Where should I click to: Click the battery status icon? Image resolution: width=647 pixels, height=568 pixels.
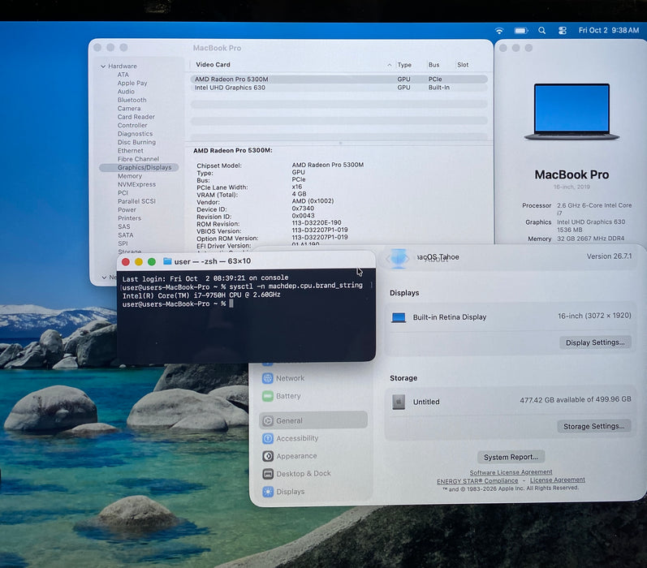pos(521,31)
